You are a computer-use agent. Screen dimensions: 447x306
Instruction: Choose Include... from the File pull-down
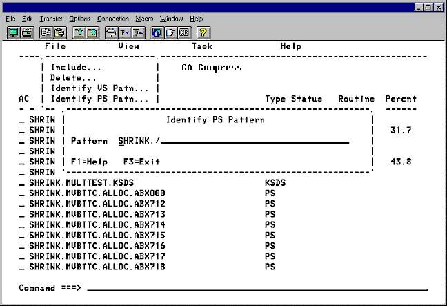click(76, 68)
